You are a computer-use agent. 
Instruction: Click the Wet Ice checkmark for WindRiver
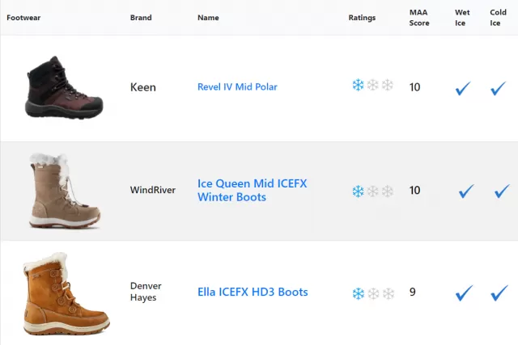coord(466,191)
